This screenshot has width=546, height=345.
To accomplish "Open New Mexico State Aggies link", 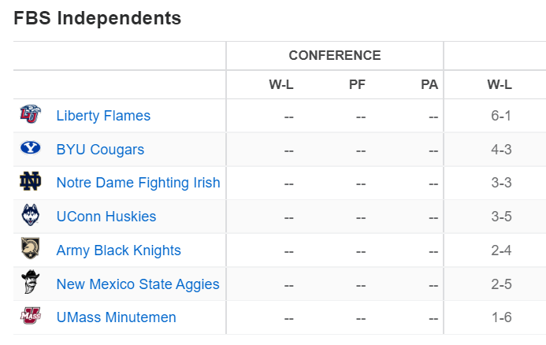I will (137, 284).
